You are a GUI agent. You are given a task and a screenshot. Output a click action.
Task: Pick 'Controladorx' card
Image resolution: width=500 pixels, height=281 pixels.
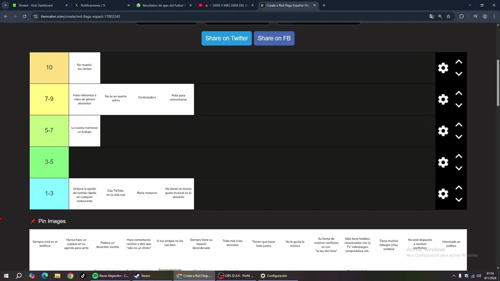point(147,99)
